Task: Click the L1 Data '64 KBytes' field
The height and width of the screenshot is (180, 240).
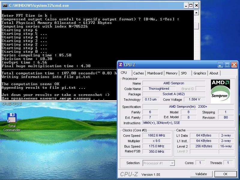Action: [204, 136]
